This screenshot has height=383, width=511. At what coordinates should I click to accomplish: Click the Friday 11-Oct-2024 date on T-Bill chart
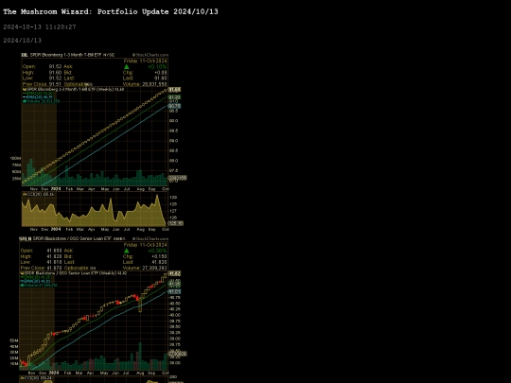click(x=145, y=61)
